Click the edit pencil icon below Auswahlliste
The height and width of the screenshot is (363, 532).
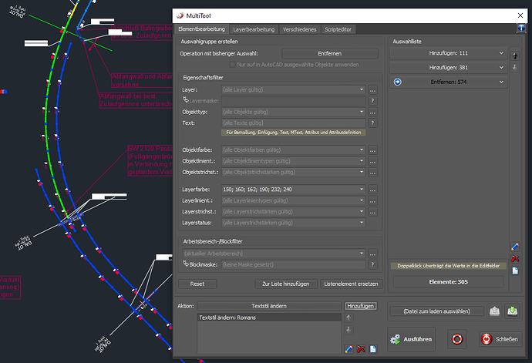coord(515,247)
